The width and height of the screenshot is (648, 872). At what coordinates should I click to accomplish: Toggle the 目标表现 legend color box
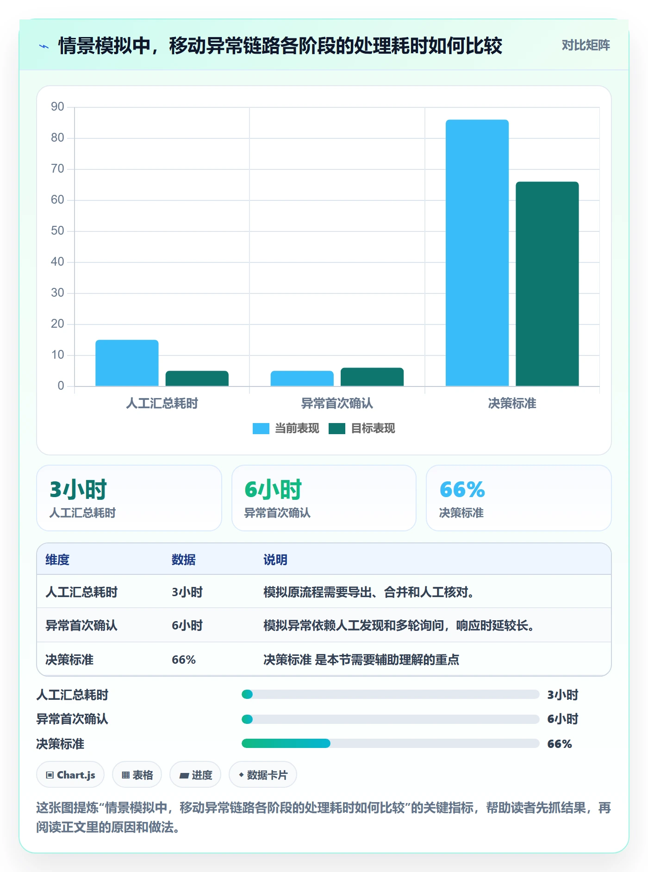point(336,429)
